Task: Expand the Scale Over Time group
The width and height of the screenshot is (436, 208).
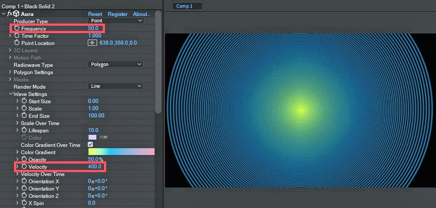Action: (17, 123)
